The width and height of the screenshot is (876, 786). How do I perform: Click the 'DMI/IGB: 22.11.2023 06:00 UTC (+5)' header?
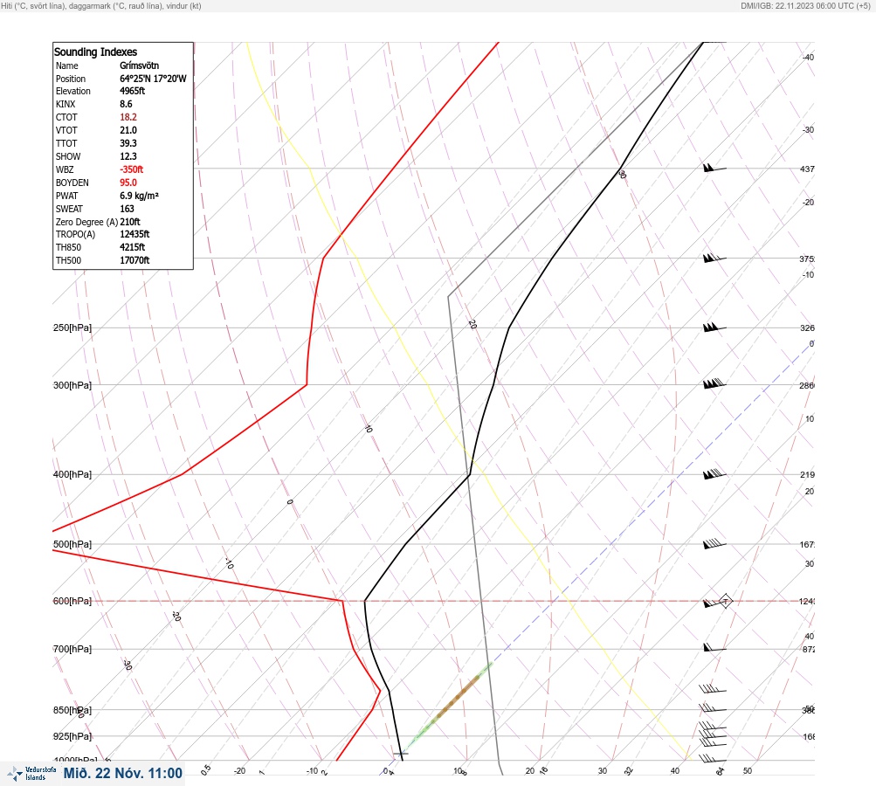coord(805,5)
